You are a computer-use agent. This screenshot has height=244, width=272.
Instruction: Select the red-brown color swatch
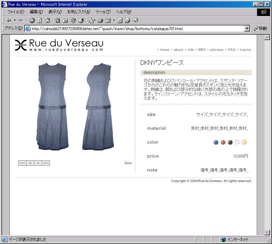pos(223,142)
